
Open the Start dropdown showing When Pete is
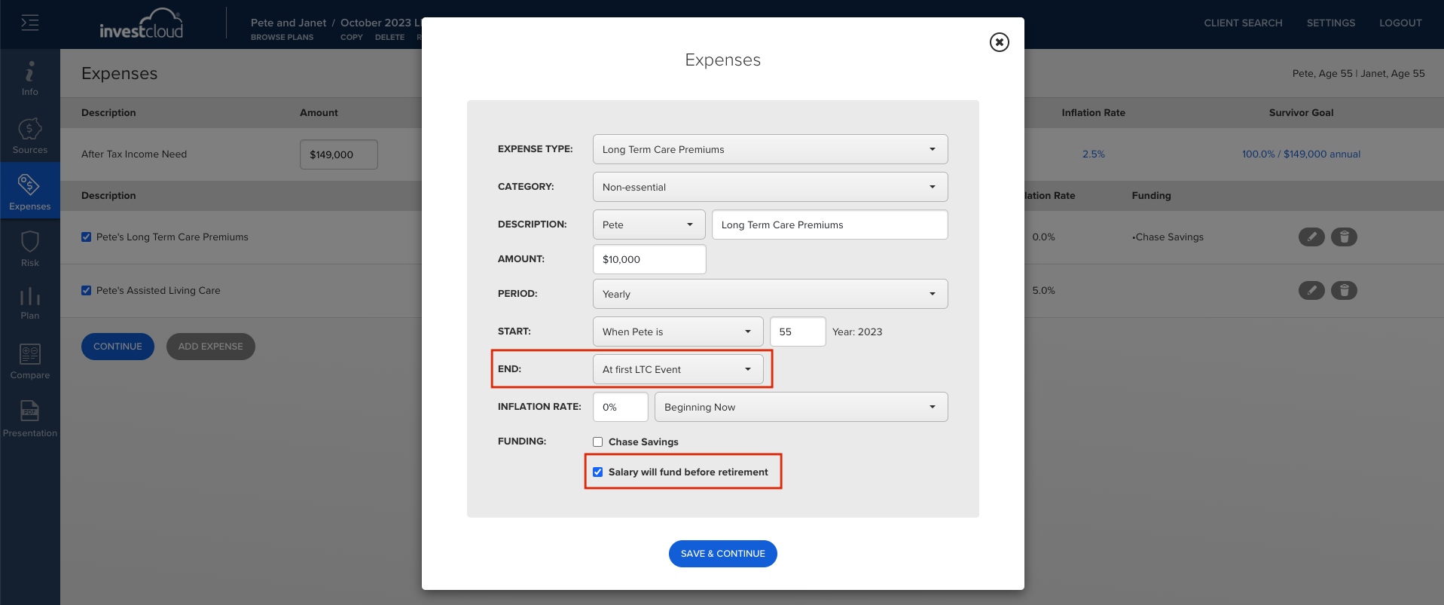(x=678, y=332)
